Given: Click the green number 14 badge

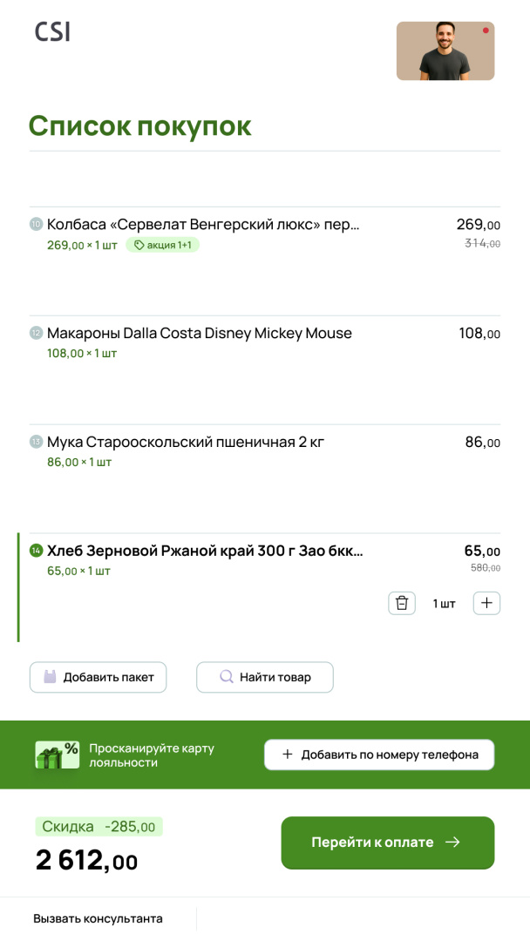Looking at the screenshot, I should [36, 551].
